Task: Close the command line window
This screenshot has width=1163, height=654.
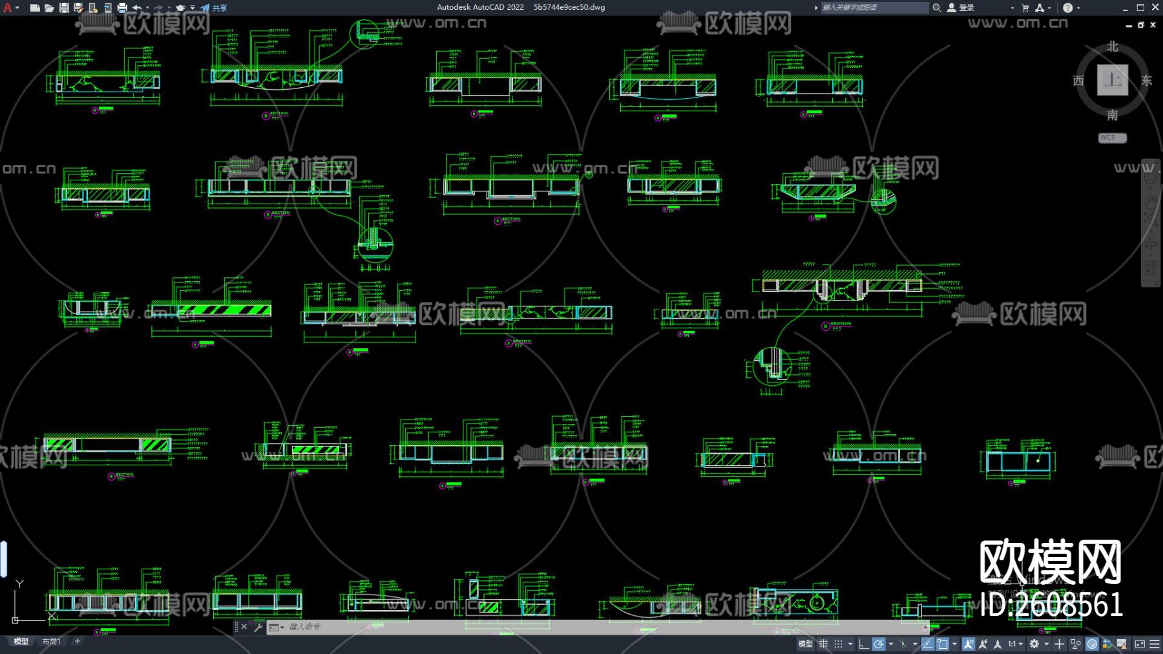Action: pyautogui.click(x=244, y=627)
